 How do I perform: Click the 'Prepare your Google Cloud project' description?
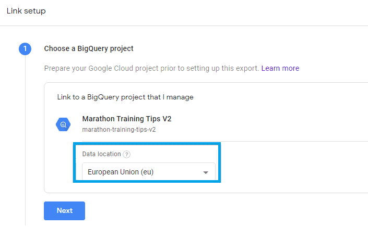coord(151,68)
